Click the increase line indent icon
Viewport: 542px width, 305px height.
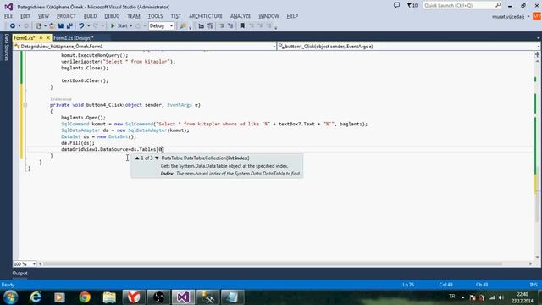(209, 26)
